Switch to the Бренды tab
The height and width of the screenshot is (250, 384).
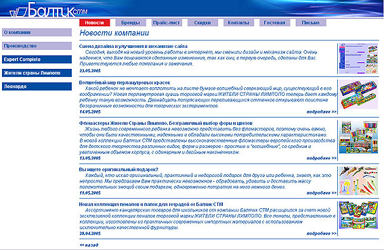coord(131,22)
